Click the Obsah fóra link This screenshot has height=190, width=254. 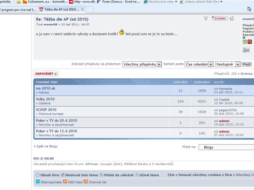pyautogui.click(x=50, y=175)
